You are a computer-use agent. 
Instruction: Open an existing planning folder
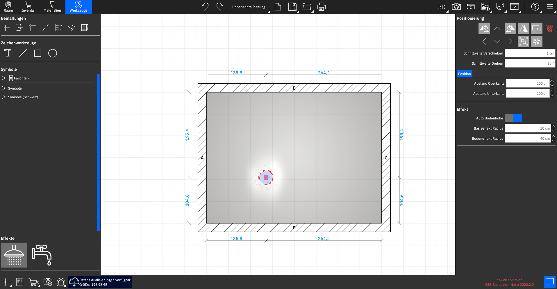[307, 6]
